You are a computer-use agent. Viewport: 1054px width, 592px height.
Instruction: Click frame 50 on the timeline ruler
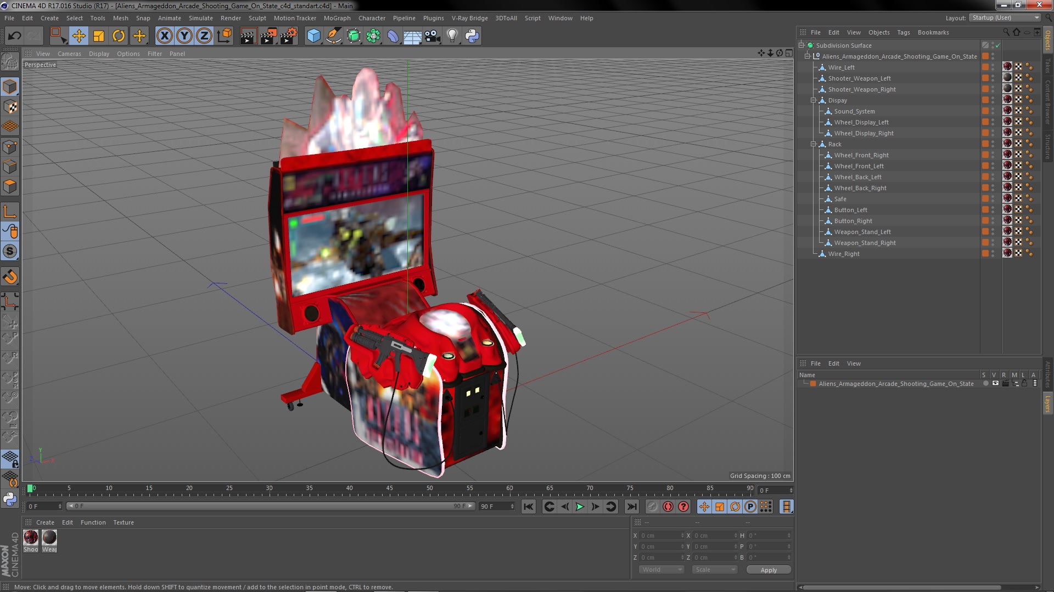(429, 488)
